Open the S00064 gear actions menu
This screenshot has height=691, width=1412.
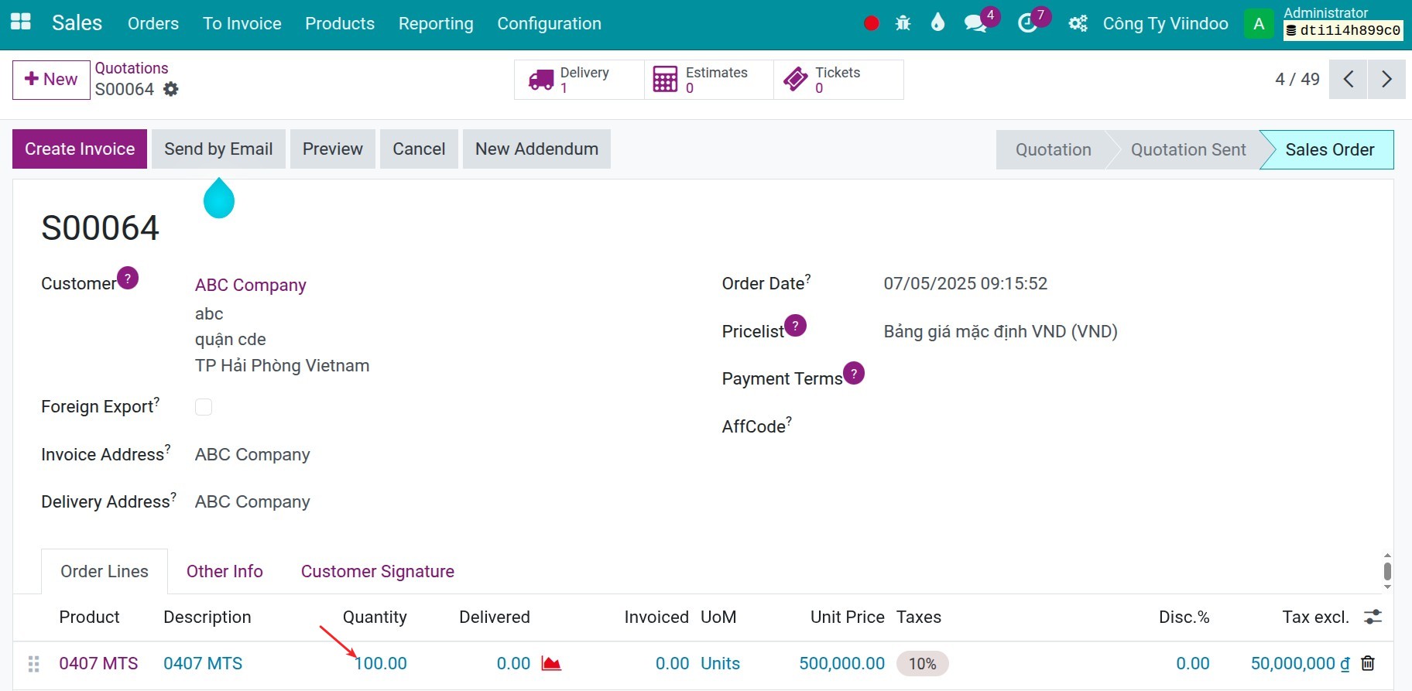(171, 89)
